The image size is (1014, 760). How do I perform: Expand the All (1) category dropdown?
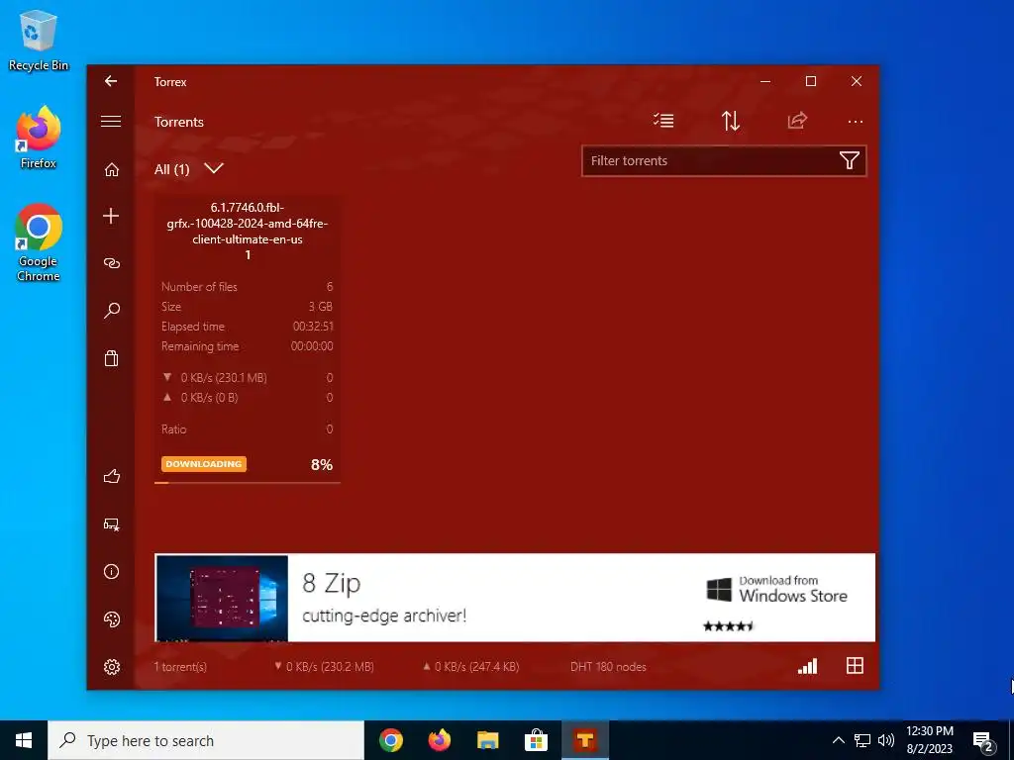point(189,168)
